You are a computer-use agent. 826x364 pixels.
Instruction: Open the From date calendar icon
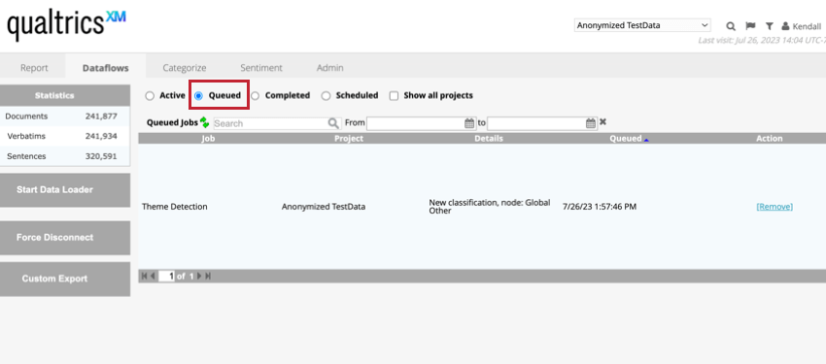[x=469, y=123]
